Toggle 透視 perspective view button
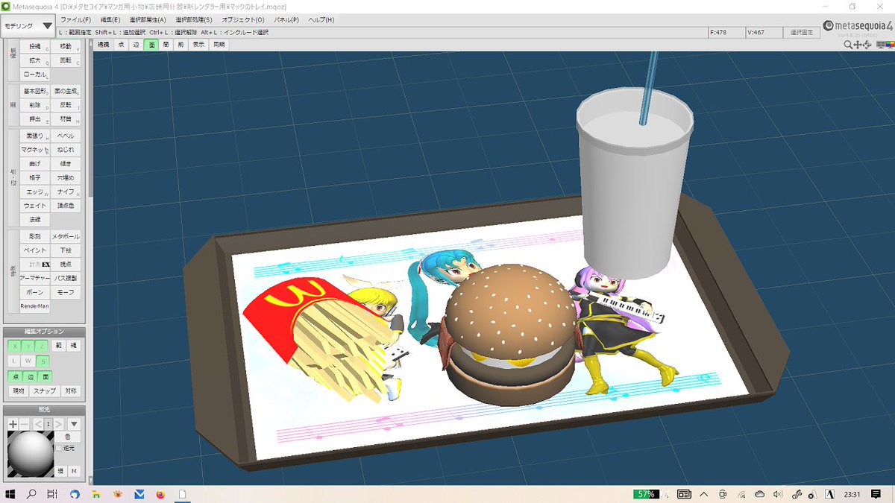895x503 pixels. pyautogui.click(x=104, y=45)
